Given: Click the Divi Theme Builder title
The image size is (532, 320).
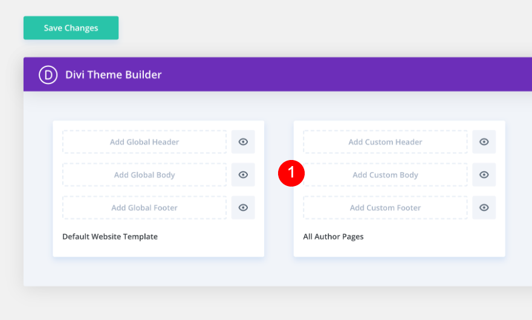Looking at the screenshot, I should click(113, 75).
